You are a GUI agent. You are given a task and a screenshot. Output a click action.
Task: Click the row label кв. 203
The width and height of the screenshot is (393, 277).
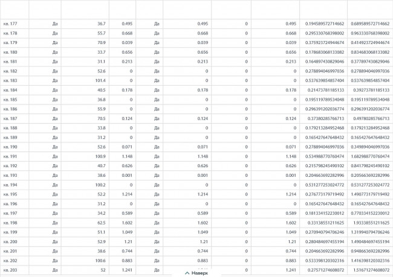(x=10, y=270)
